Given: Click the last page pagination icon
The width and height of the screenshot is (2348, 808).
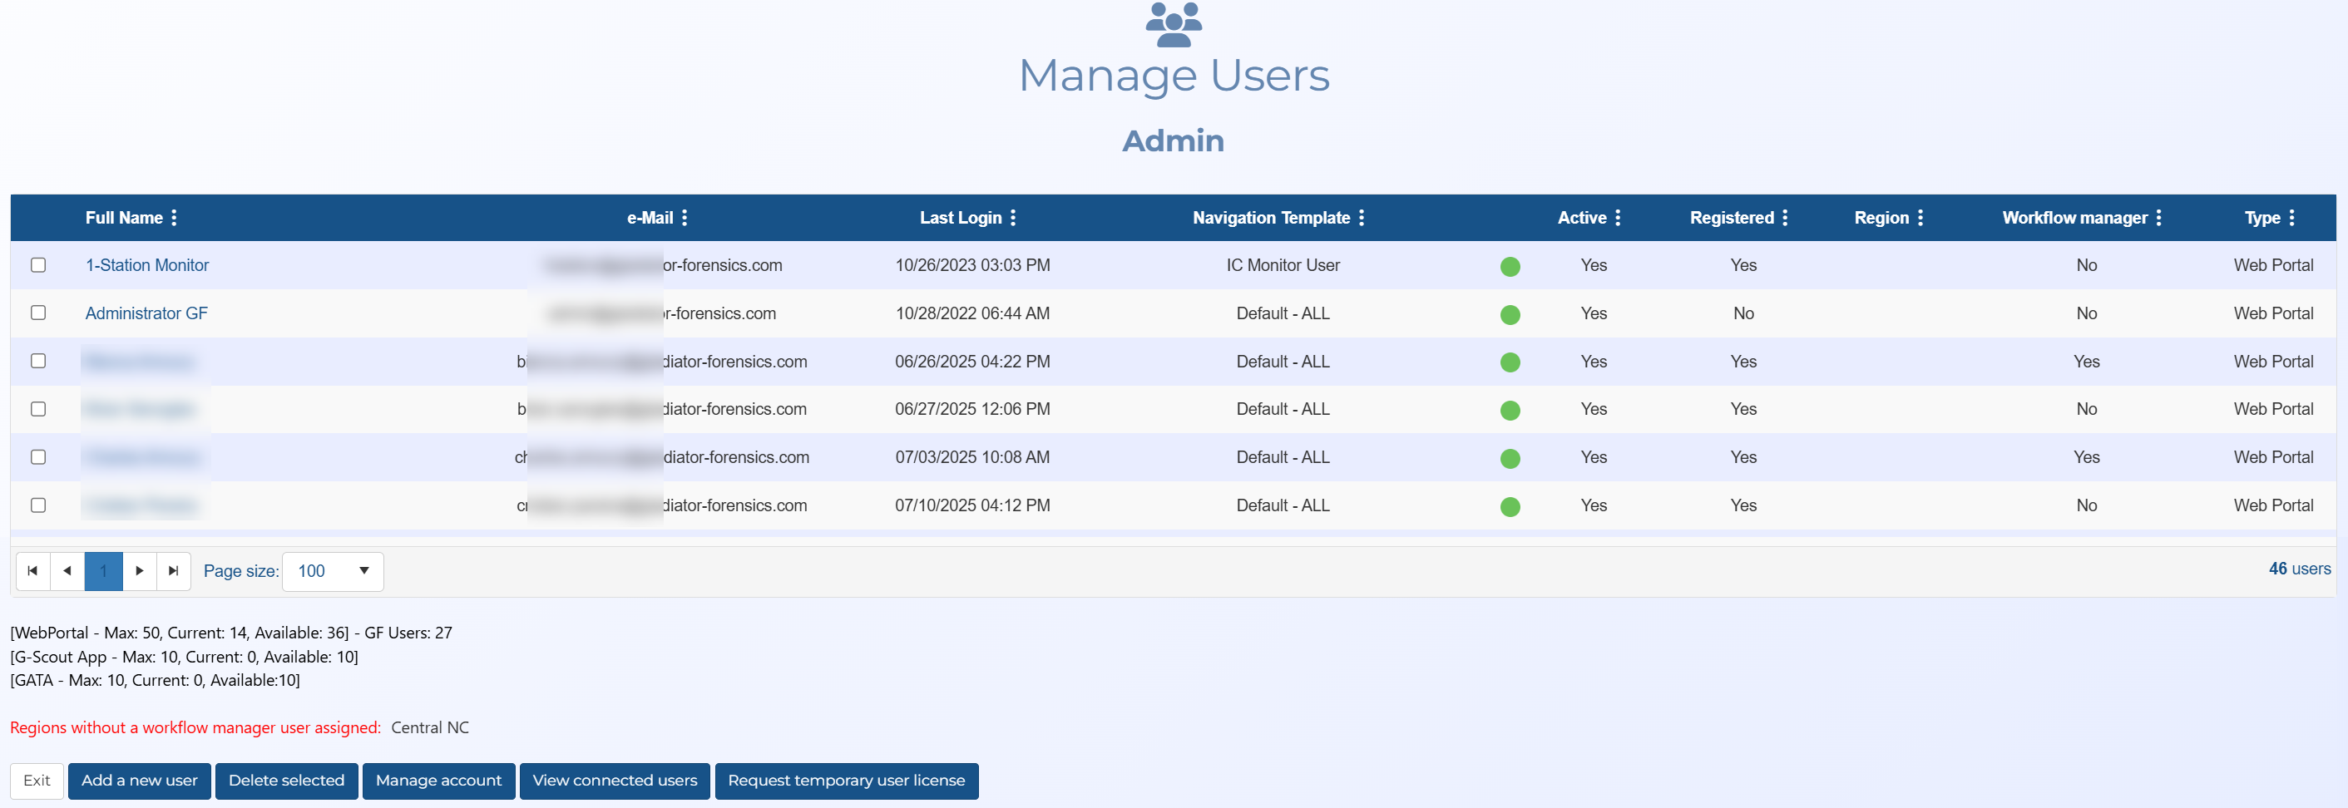Looking at the screenshot, I should coord(174,571).
